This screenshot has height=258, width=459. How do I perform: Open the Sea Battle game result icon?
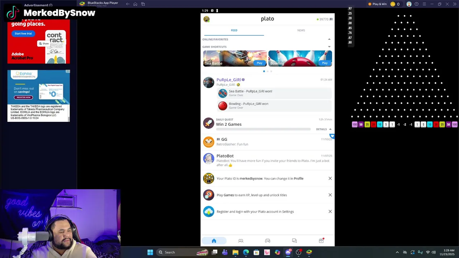tap(223, 93)
